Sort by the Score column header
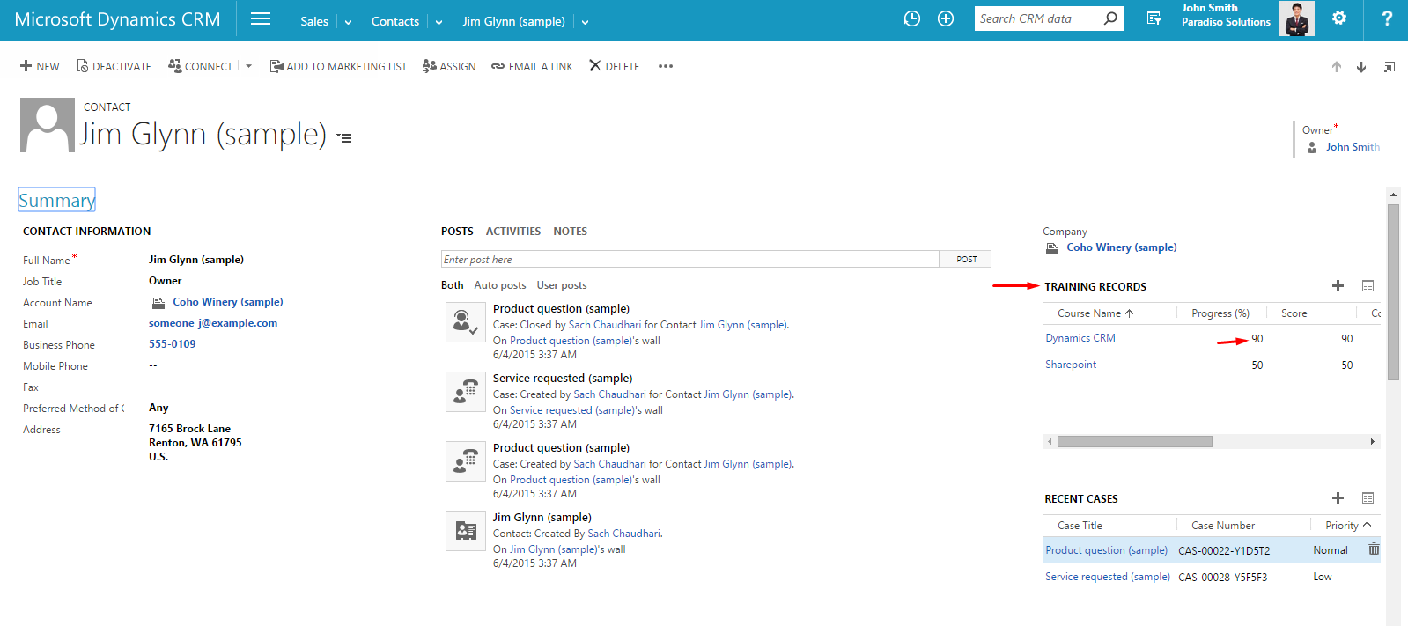 pyautogui.click(x=1294, y=313)
